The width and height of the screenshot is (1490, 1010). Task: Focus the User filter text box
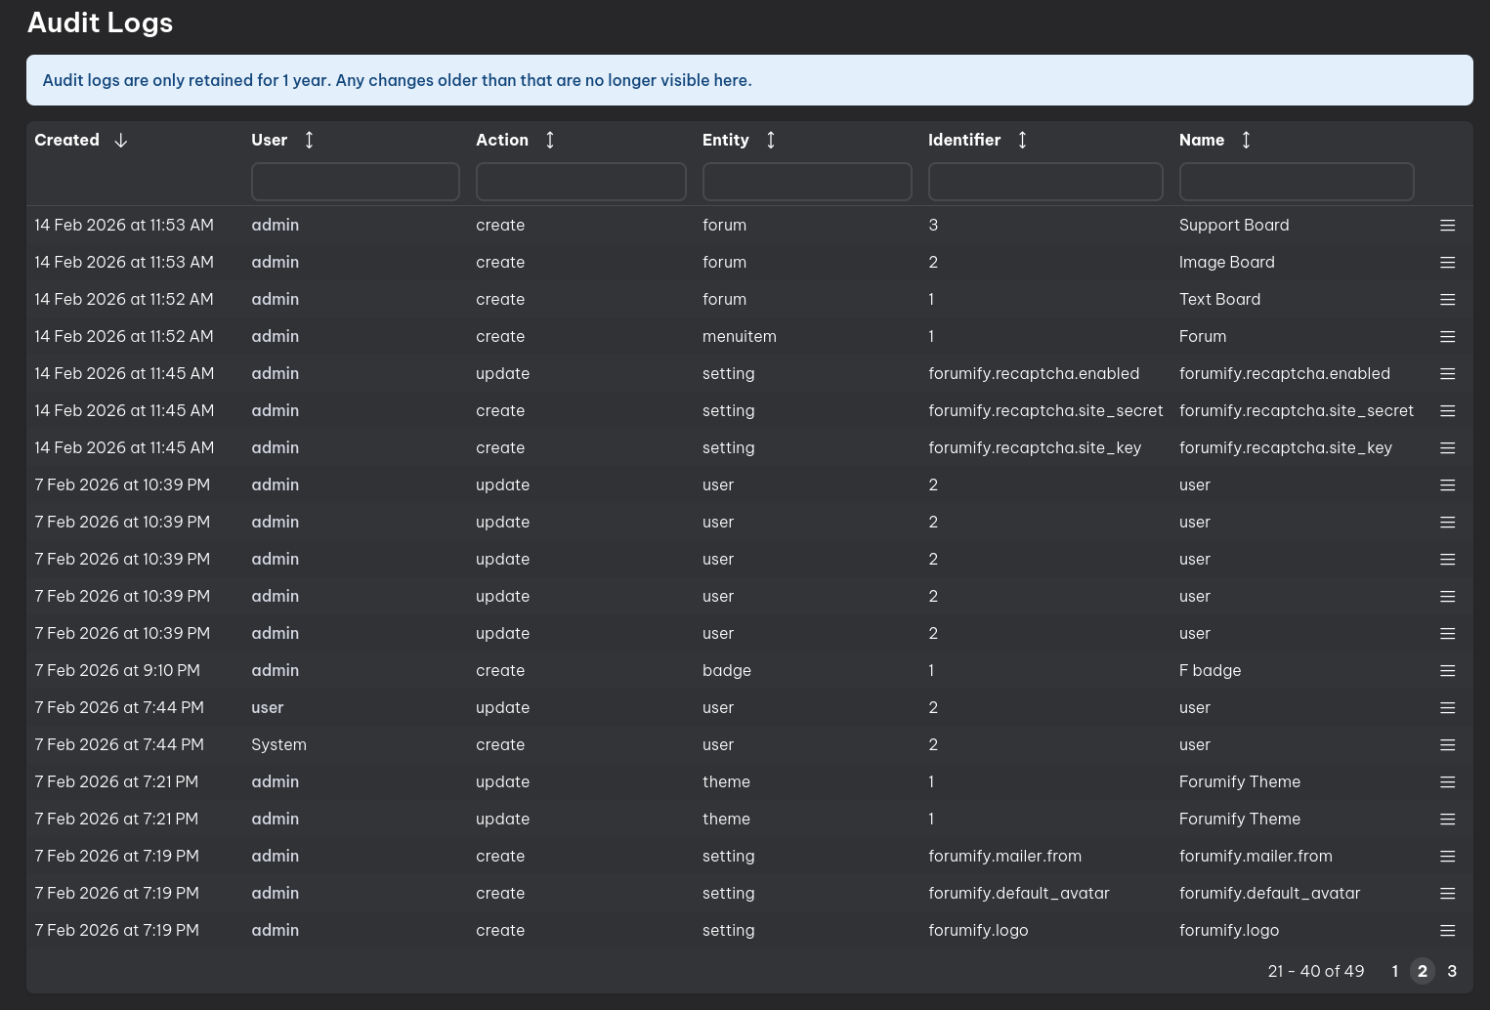356,182
